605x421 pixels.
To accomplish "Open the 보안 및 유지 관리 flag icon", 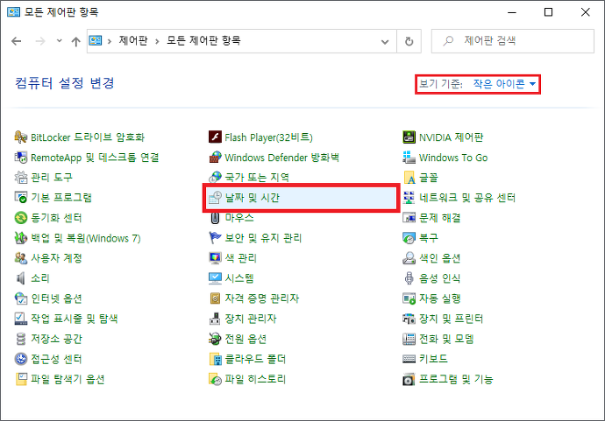I will point(215,238).
